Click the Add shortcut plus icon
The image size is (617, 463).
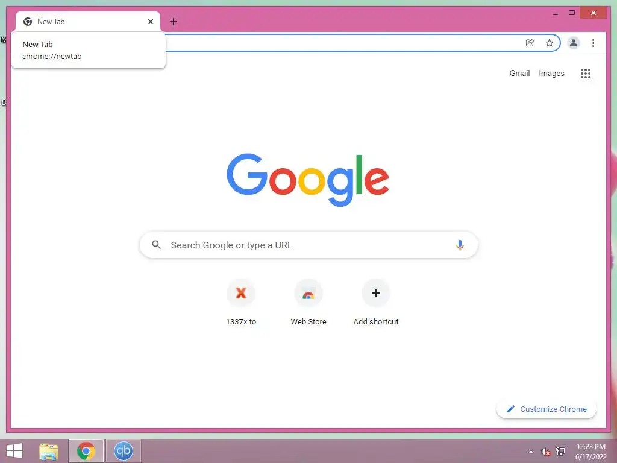[376, 293]
